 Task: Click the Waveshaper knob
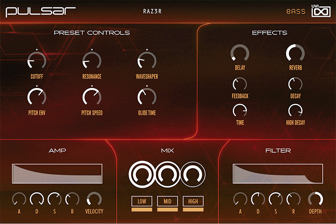147,61
